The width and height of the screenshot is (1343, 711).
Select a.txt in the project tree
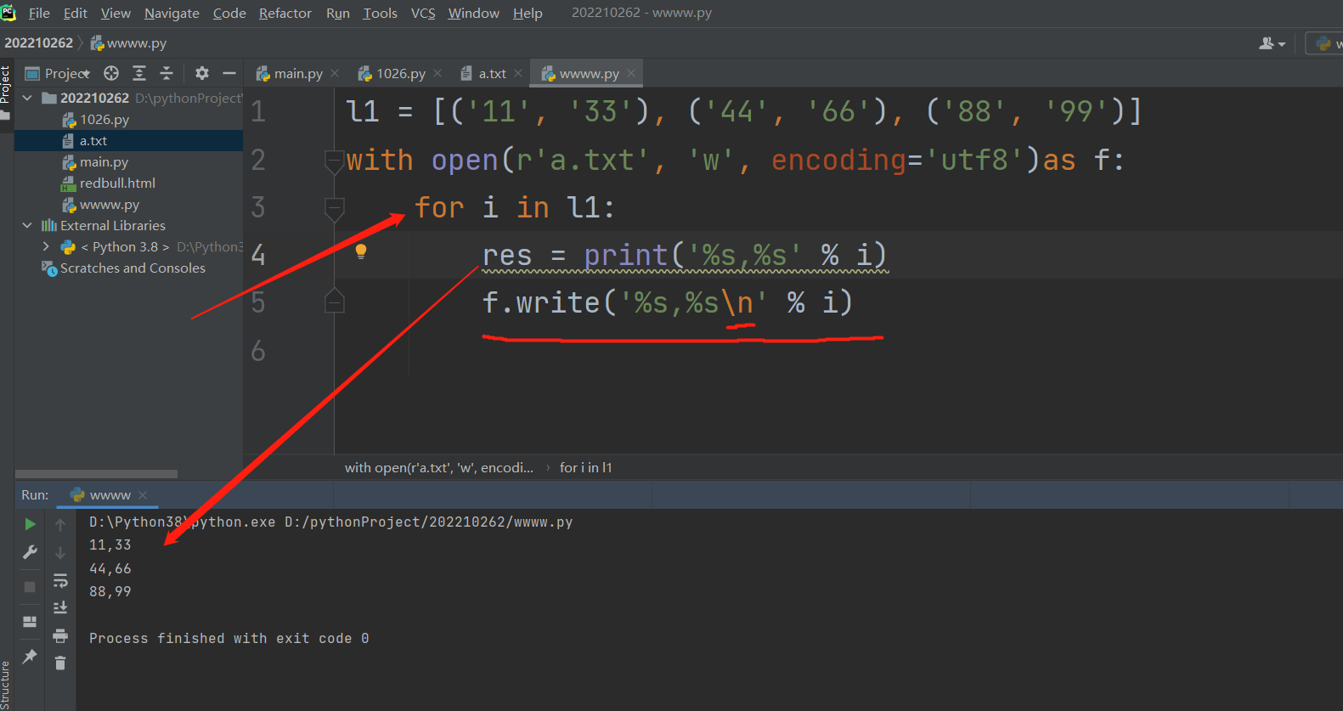(93, 140)
